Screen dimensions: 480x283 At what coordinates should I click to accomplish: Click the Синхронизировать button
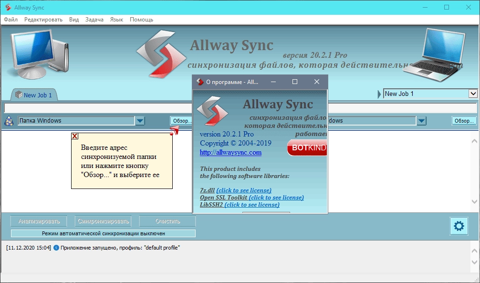103,221
